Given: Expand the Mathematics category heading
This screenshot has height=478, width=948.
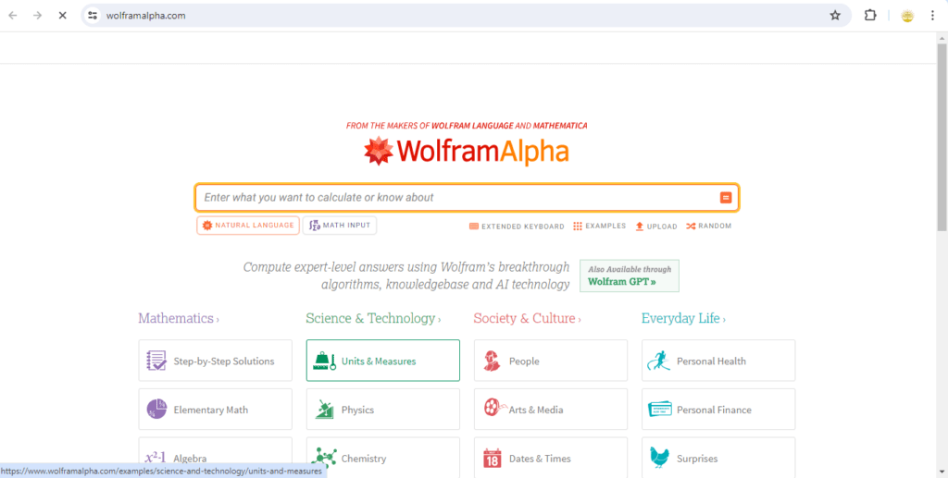Looking at the screenshot, I should point(179,319).
